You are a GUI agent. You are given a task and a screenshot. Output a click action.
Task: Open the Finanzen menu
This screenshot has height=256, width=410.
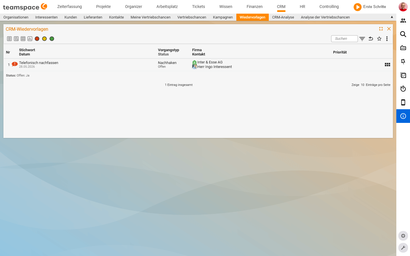point(255,7)
